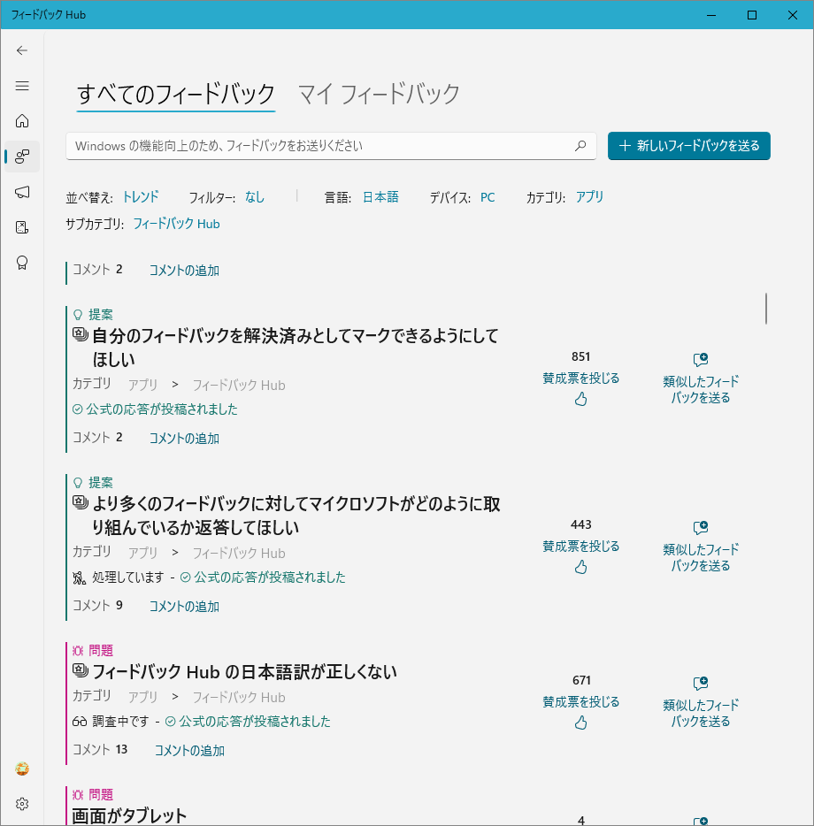Switch to マイ フィードバック tab

(379, 95)
